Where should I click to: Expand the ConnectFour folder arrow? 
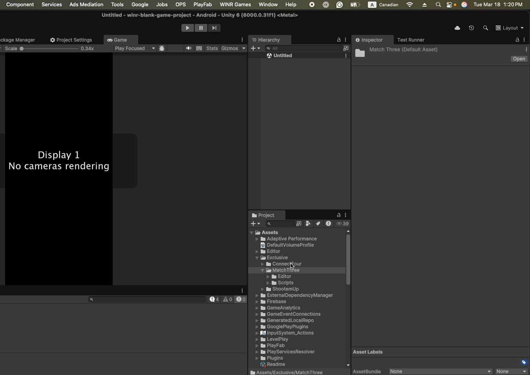tap(263, 264)
